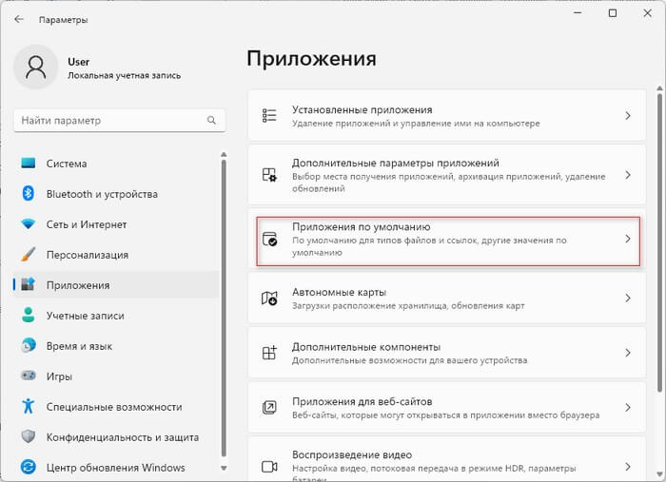Click the Найти параметр search field
The image size is (666, 482).
(119, 121)
